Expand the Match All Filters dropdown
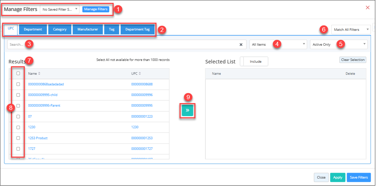The image size is (376, 186). coord(351,30)
